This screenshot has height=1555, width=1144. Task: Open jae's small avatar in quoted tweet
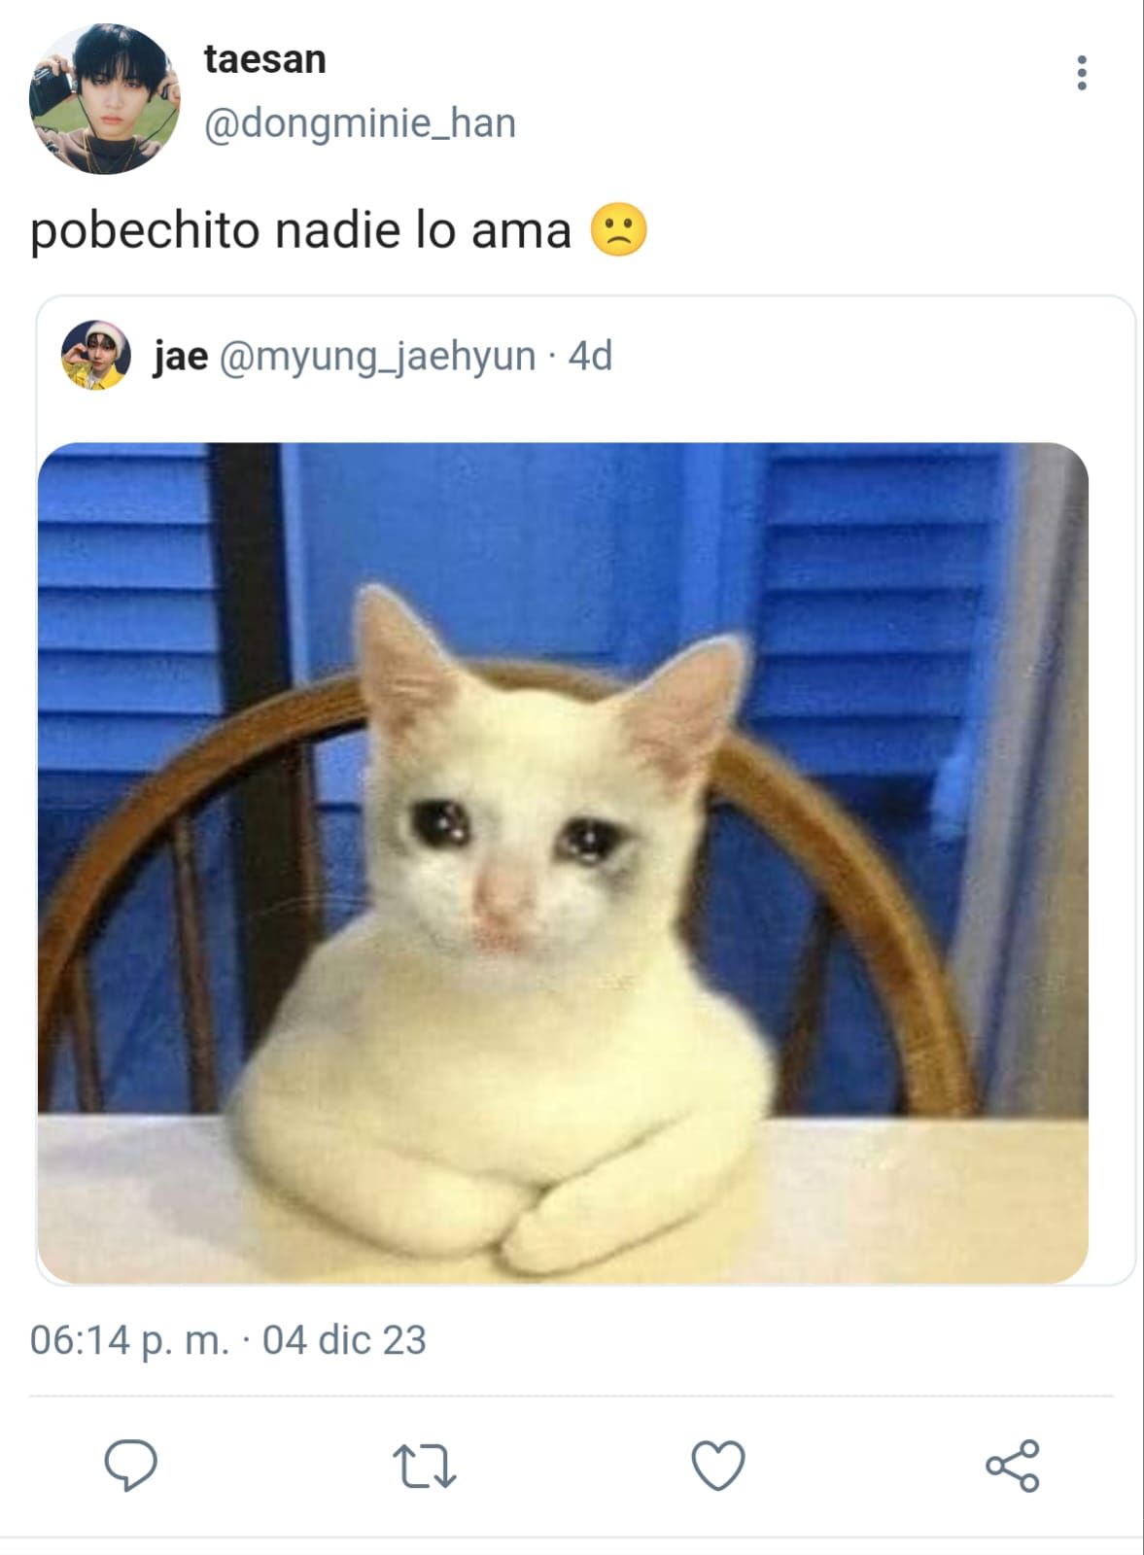point(95,356)
